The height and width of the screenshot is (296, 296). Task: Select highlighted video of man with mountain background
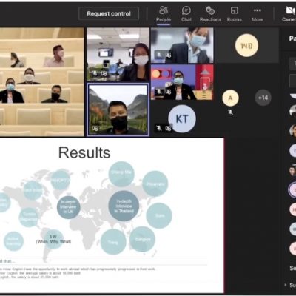click(x=118, y=110)
